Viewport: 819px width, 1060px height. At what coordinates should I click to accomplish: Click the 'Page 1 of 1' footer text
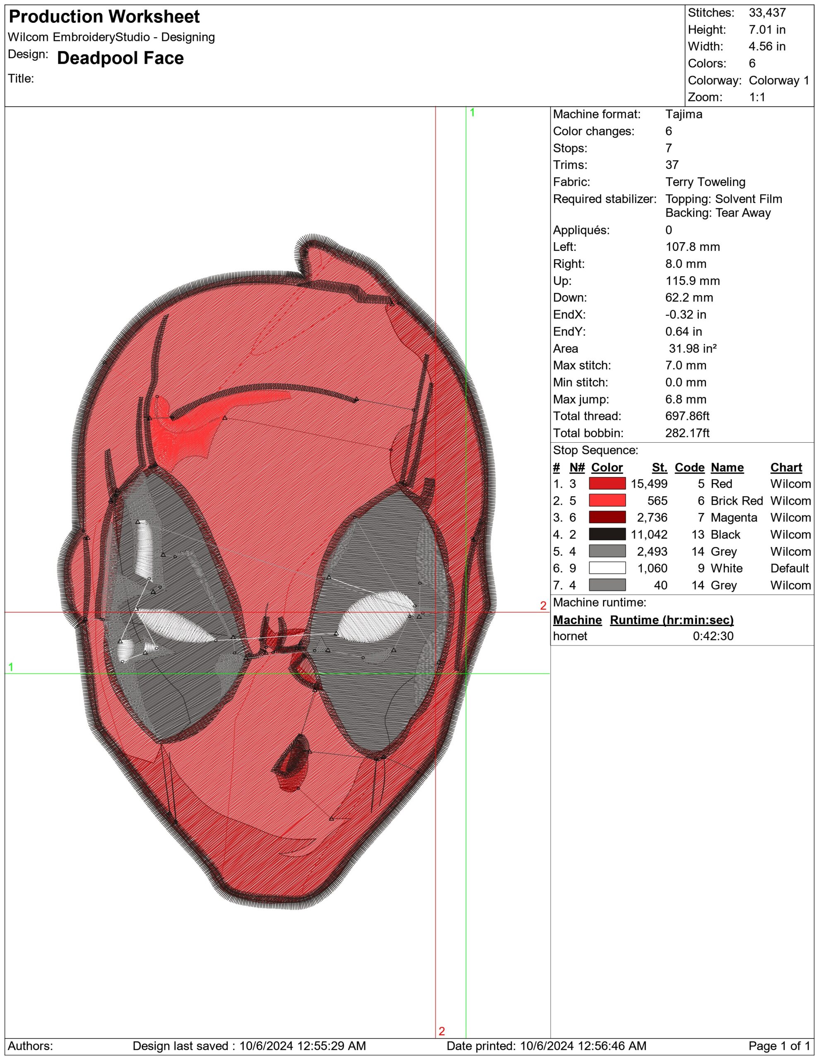click(x=779, y=1046)
